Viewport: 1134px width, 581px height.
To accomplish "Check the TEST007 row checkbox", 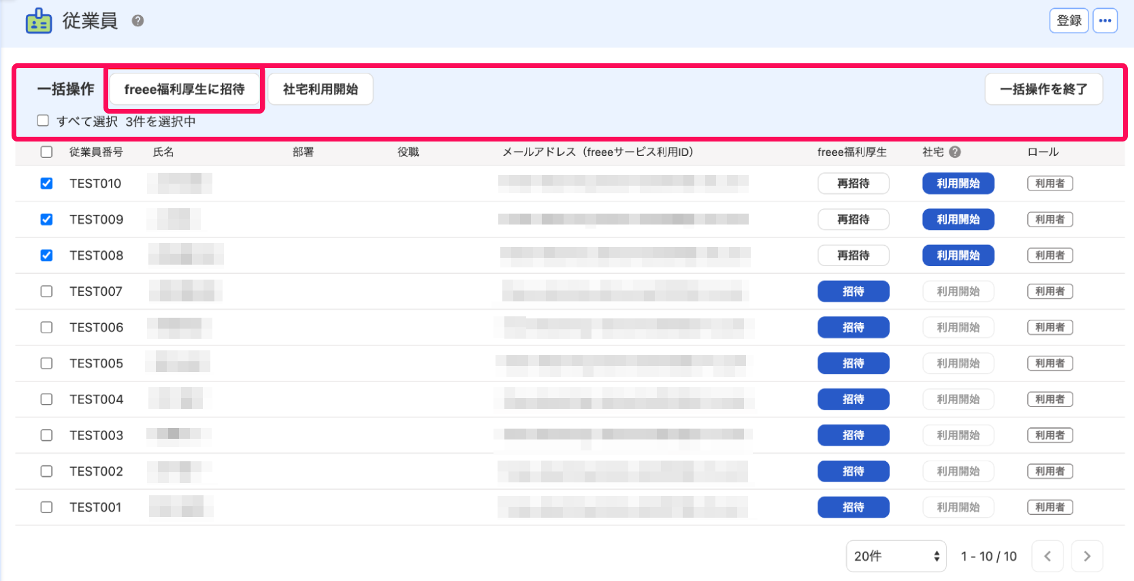I will click(46, 291).
